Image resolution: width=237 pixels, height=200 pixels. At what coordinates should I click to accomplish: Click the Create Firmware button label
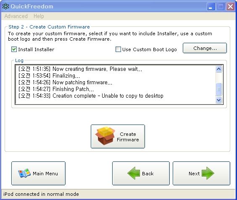tap(128, 137)
